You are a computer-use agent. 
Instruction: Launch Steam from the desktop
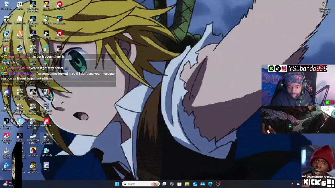[x=20, y=50]
